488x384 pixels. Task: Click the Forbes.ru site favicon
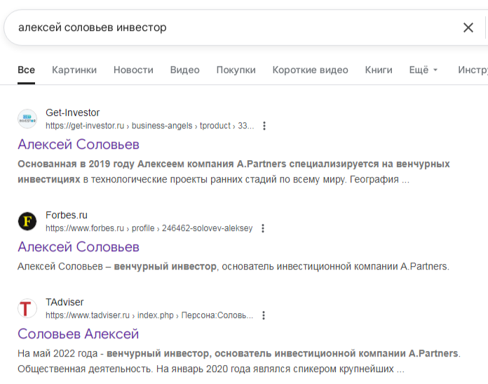pyautogui.click(x=27, y=221)
